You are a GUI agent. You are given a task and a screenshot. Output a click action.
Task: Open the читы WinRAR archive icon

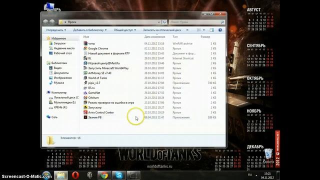click(85, 43)
